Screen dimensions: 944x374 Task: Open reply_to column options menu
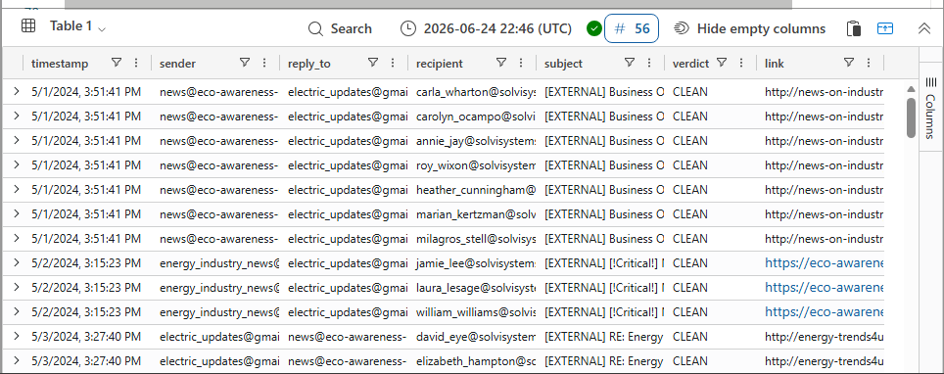pyautogui.click(x=393, y=63)
